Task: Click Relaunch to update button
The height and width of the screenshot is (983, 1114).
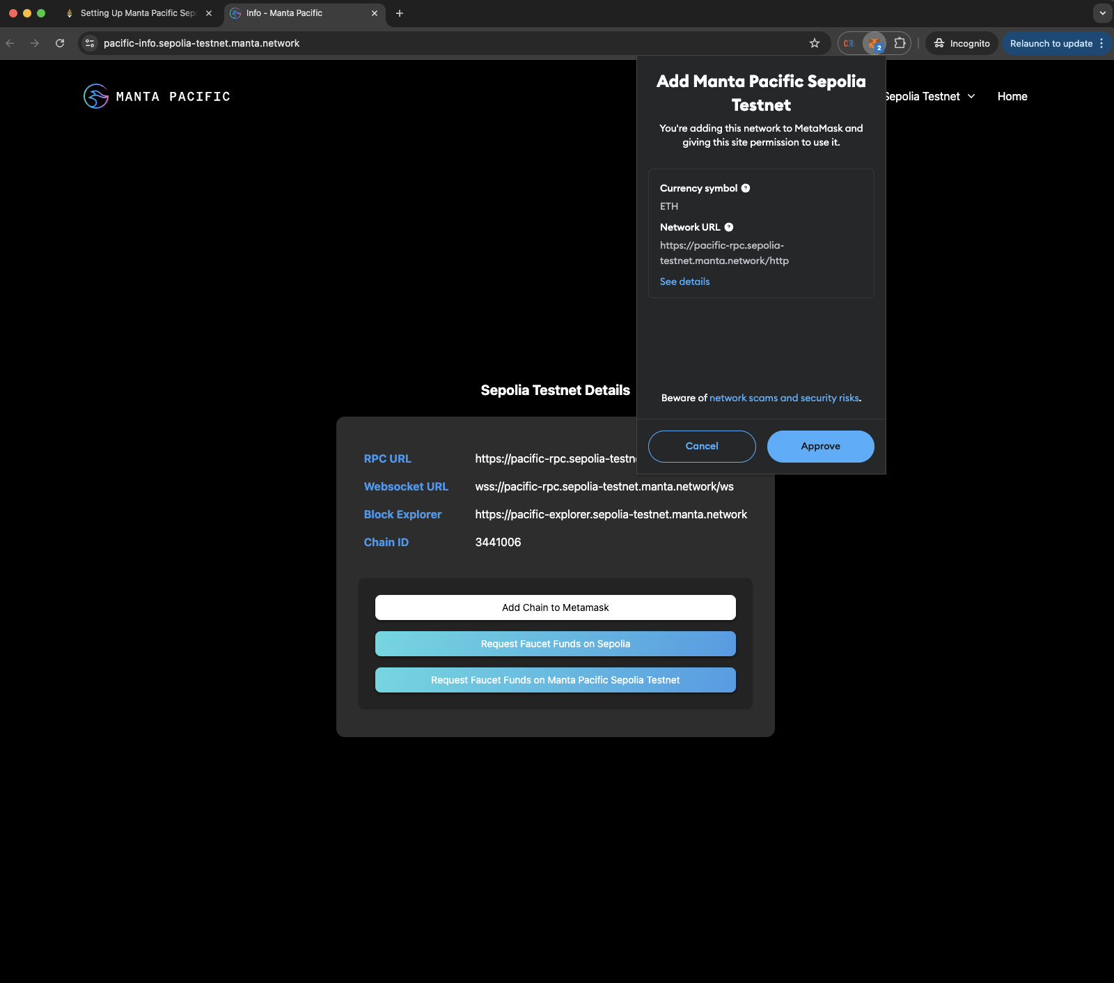Action: [1051, 43]
